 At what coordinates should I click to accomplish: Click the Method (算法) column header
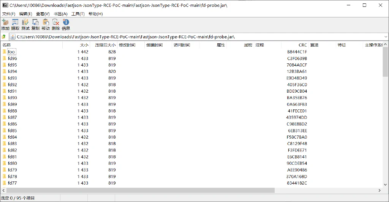click(x=322, y=45)
